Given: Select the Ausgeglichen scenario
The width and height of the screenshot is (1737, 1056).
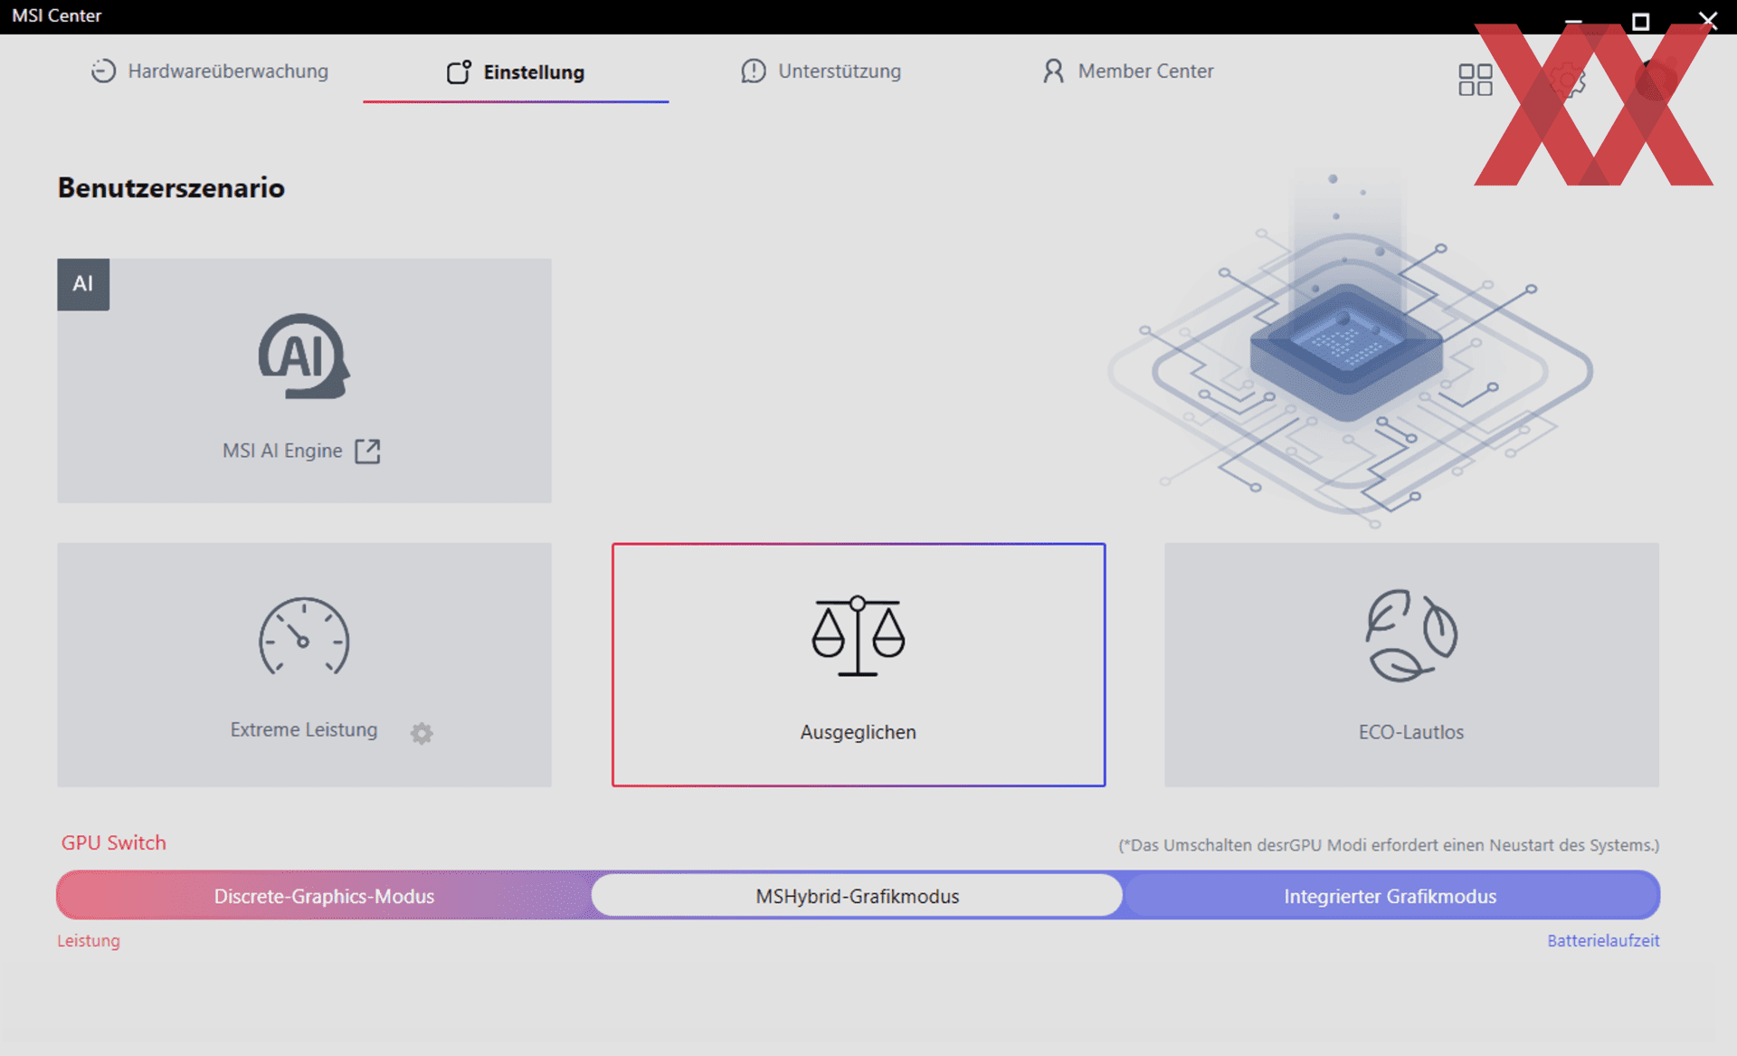Looking at the screenshot, I should click(x=859, y=664).
